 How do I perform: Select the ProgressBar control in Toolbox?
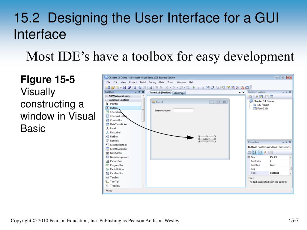tap(123, 165)
